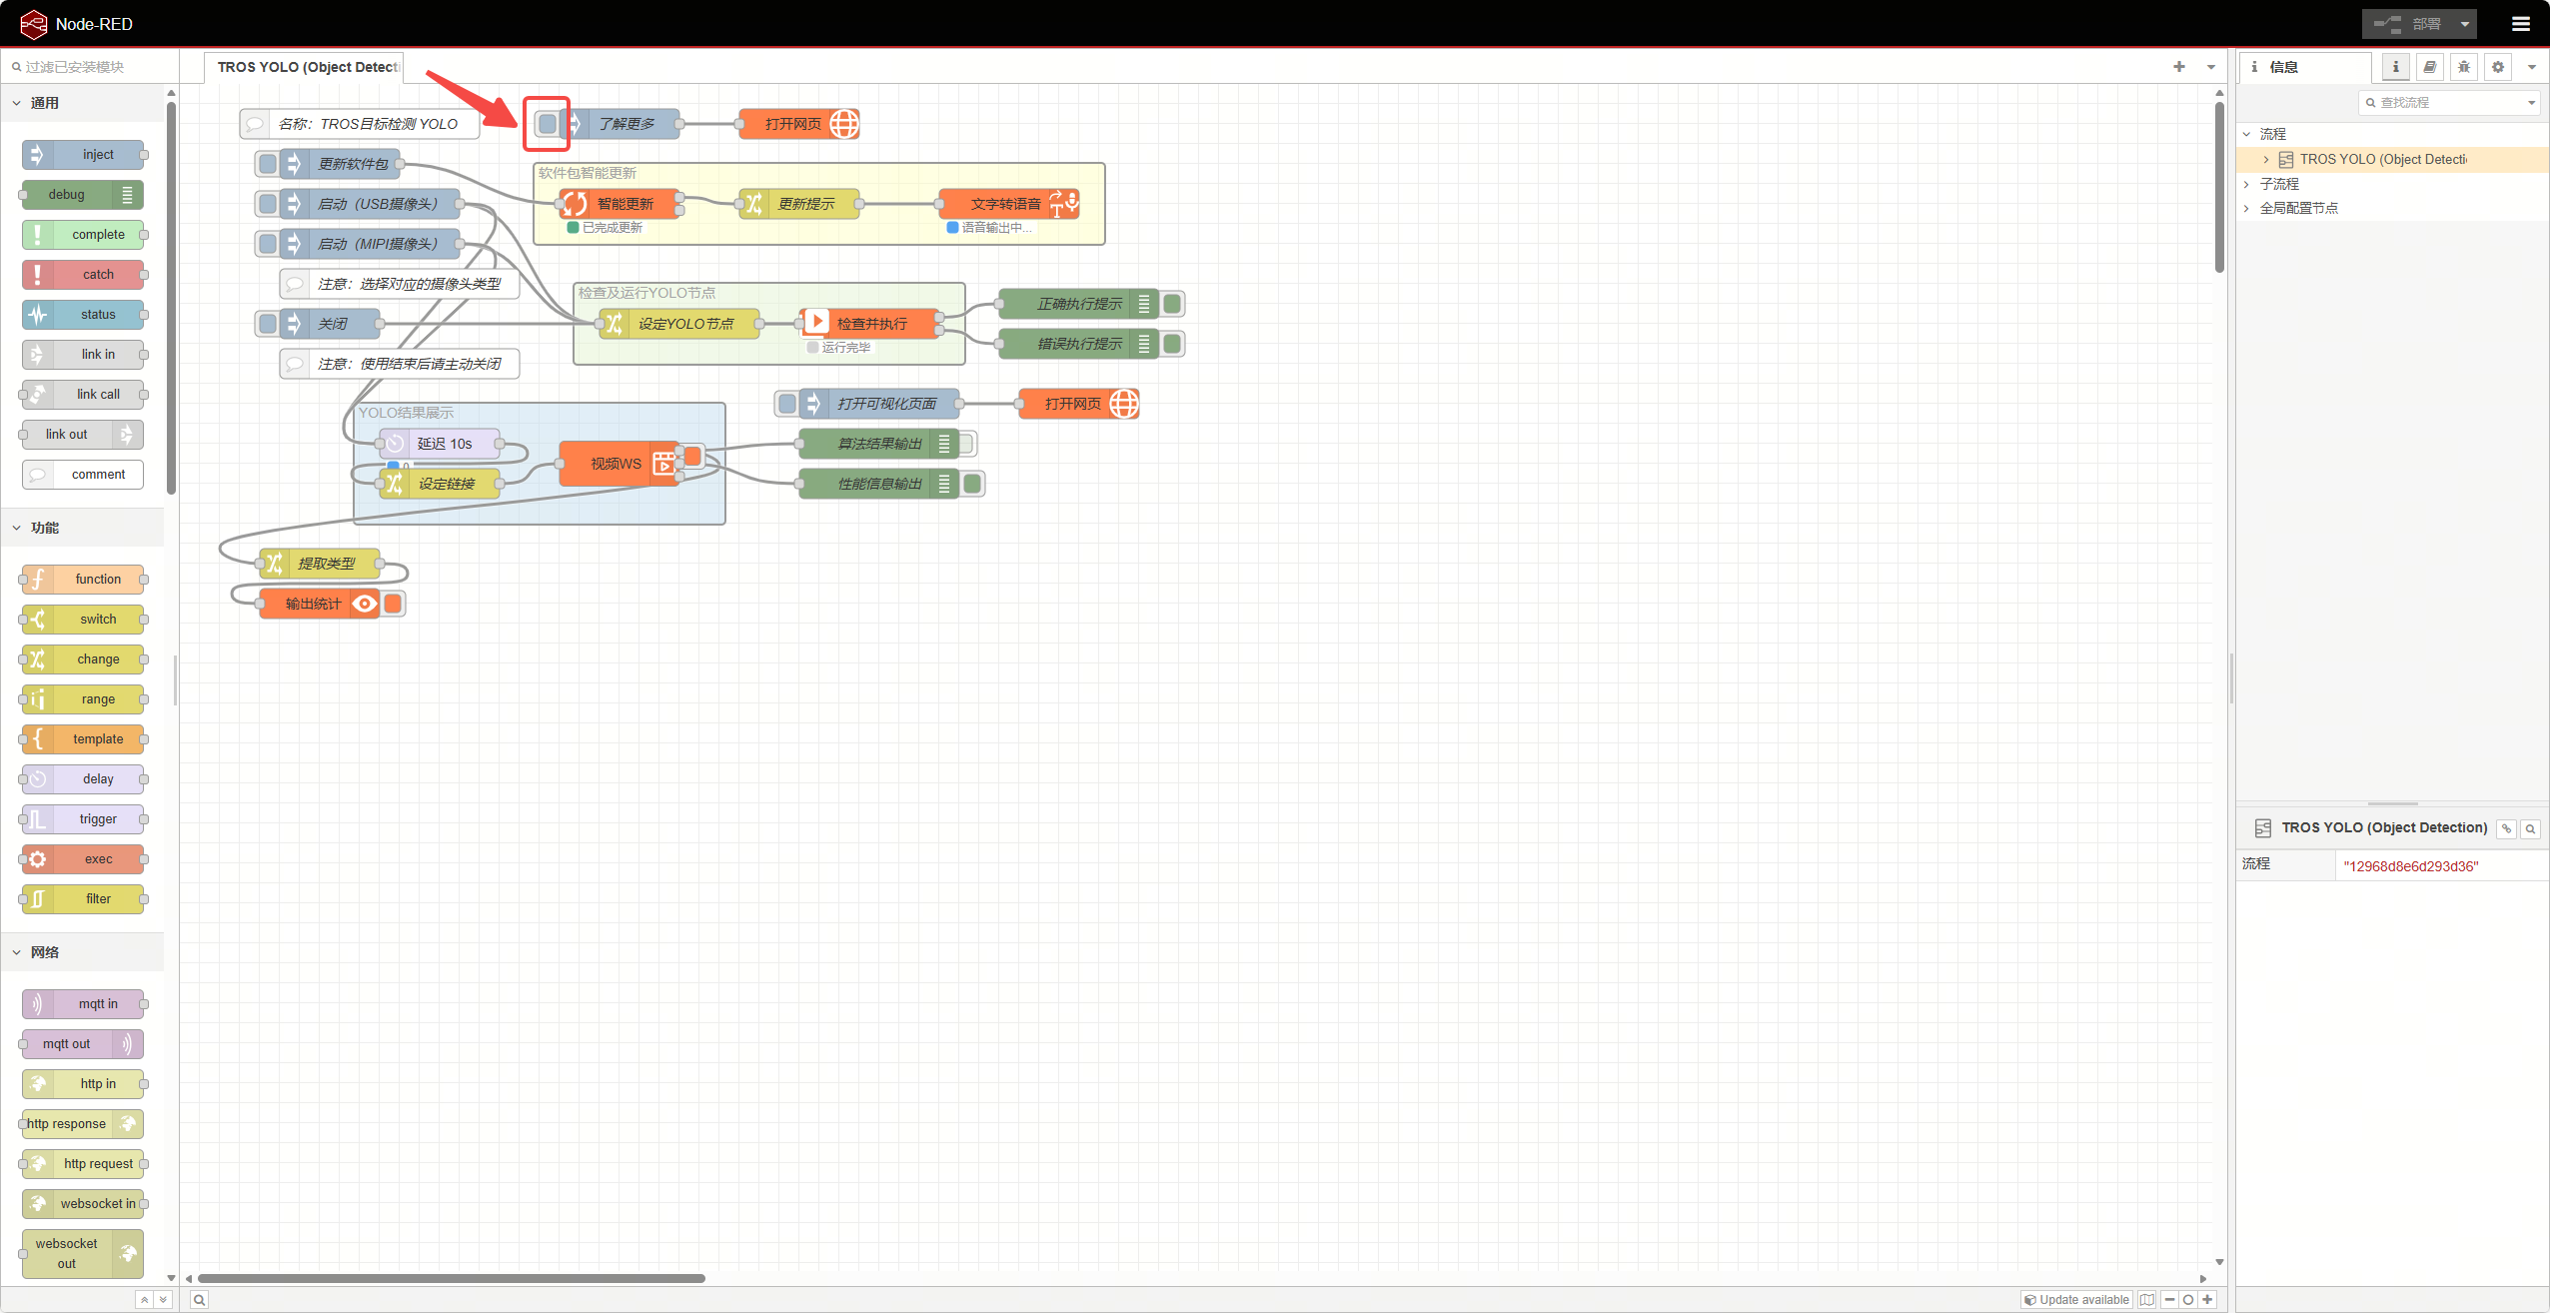Click the add new flow plus icon
2550x1313 pixels.
(x=2178, y=67)
